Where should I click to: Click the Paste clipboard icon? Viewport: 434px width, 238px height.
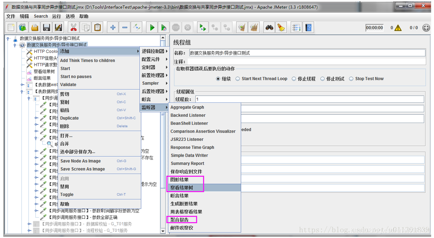pyautogui.click(x=97, y=27)
